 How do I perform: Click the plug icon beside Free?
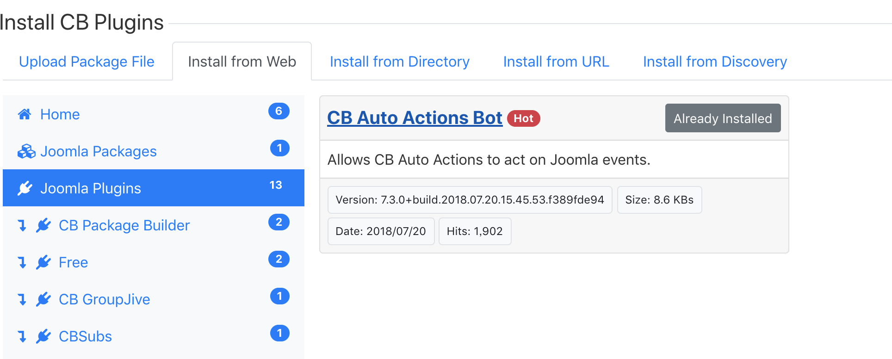[x=43, y=262]
